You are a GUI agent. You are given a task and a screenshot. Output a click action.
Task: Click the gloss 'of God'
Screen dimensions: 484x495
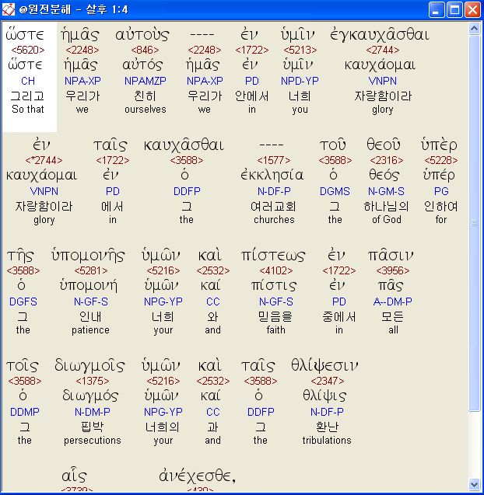click(x=387, y=219)
